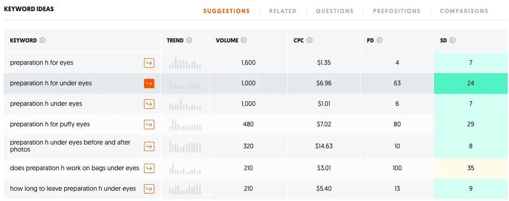Click the help icon beside TREND header
The height and width of the screenshot is (201, 509).
point(189,41)
